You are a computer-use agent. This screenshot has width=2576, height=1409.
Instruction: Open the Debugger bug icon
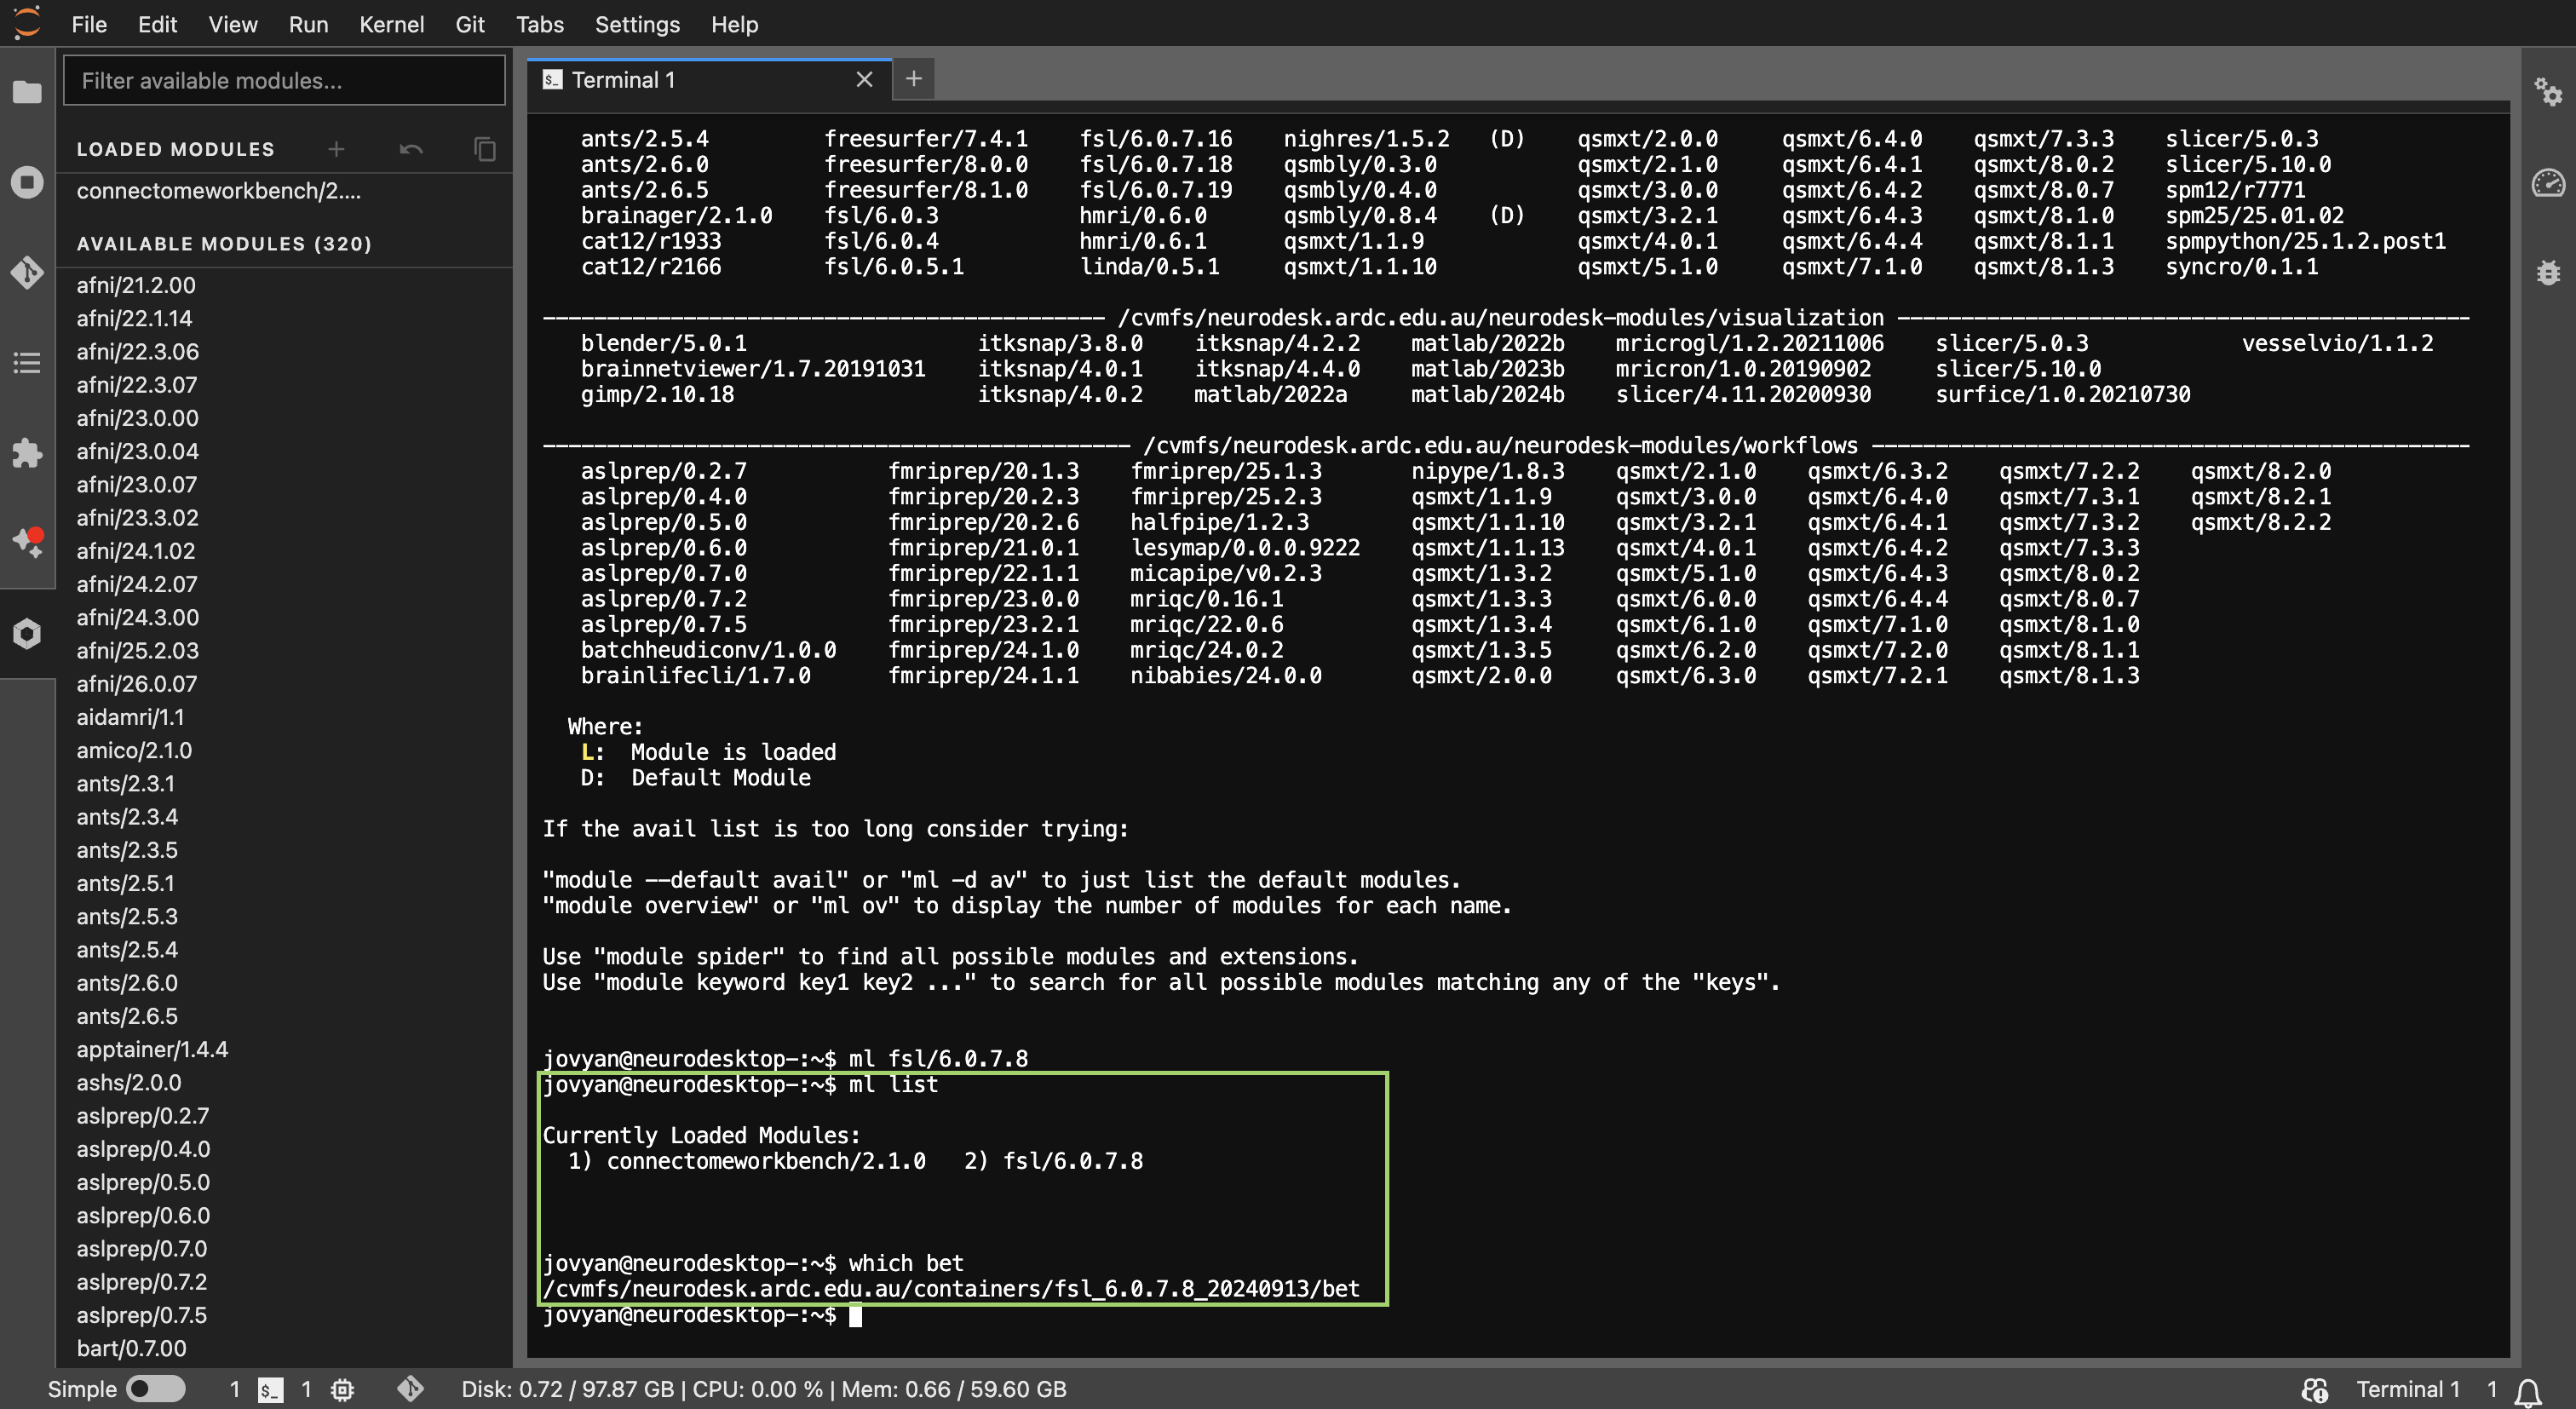pyautogui.click(x=2548, y=272)
